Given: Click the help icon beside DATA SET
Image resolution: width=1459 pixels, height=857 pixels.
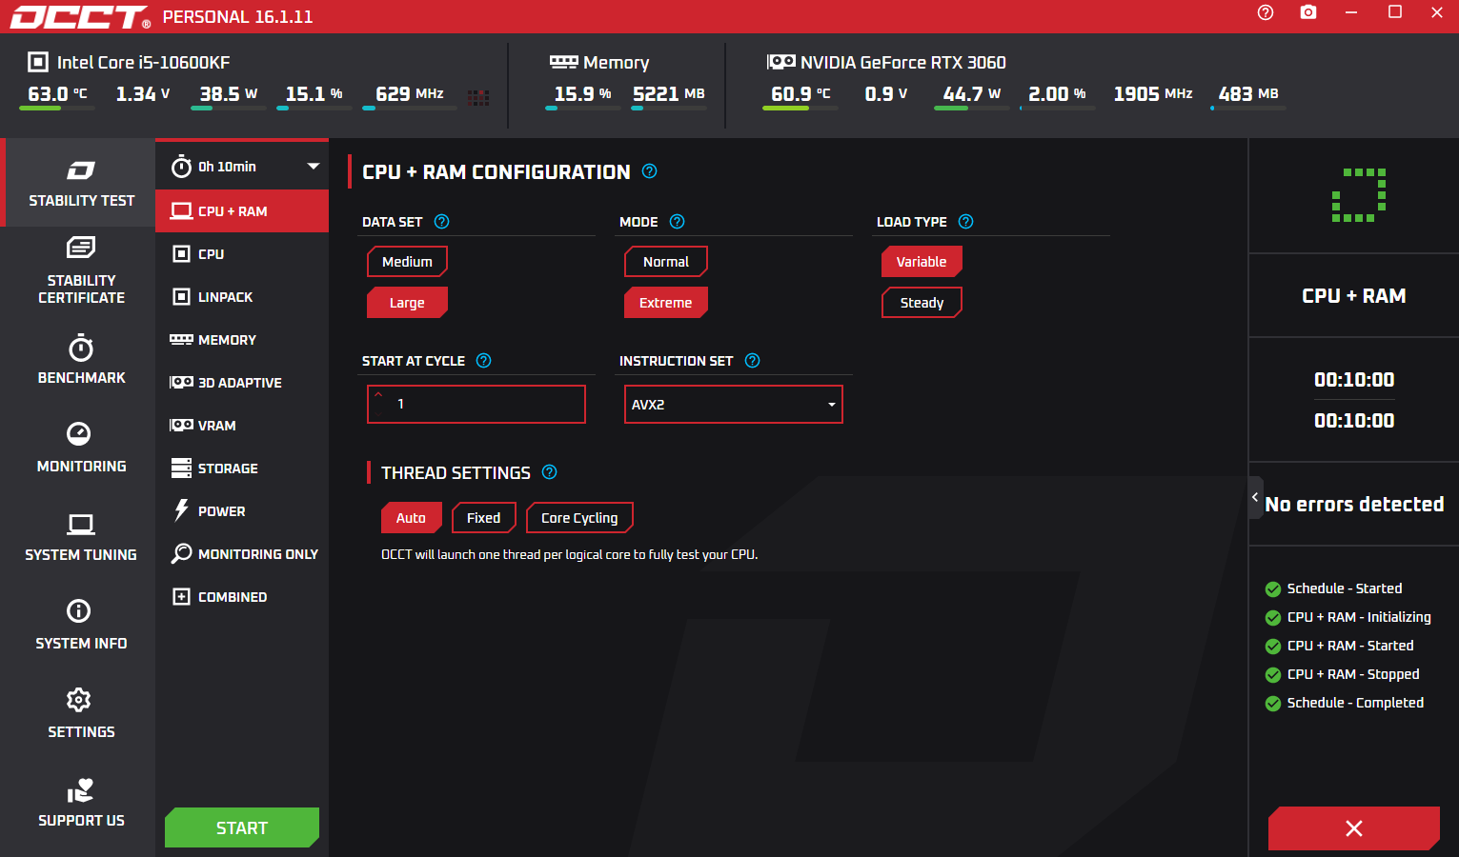Looking at the screenshot, I should tap(441, 222).
